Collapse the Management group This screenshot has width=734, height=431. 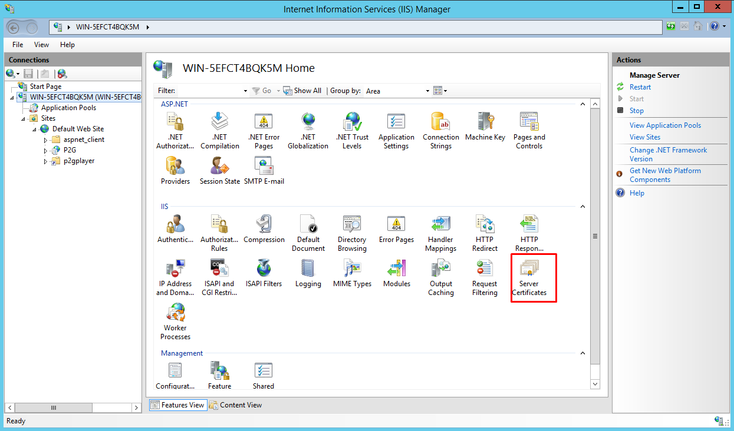point(583,353)
